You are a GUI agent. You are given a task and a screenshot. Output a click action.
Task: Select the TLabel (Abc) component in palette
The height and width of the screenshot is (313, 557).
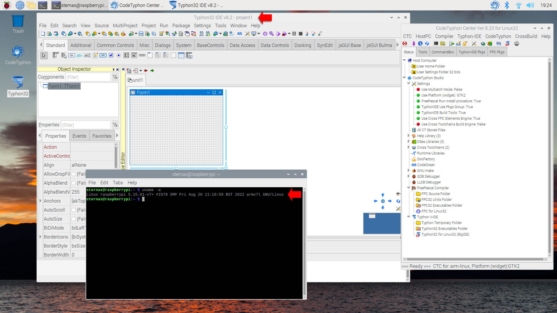coord(79,55)
